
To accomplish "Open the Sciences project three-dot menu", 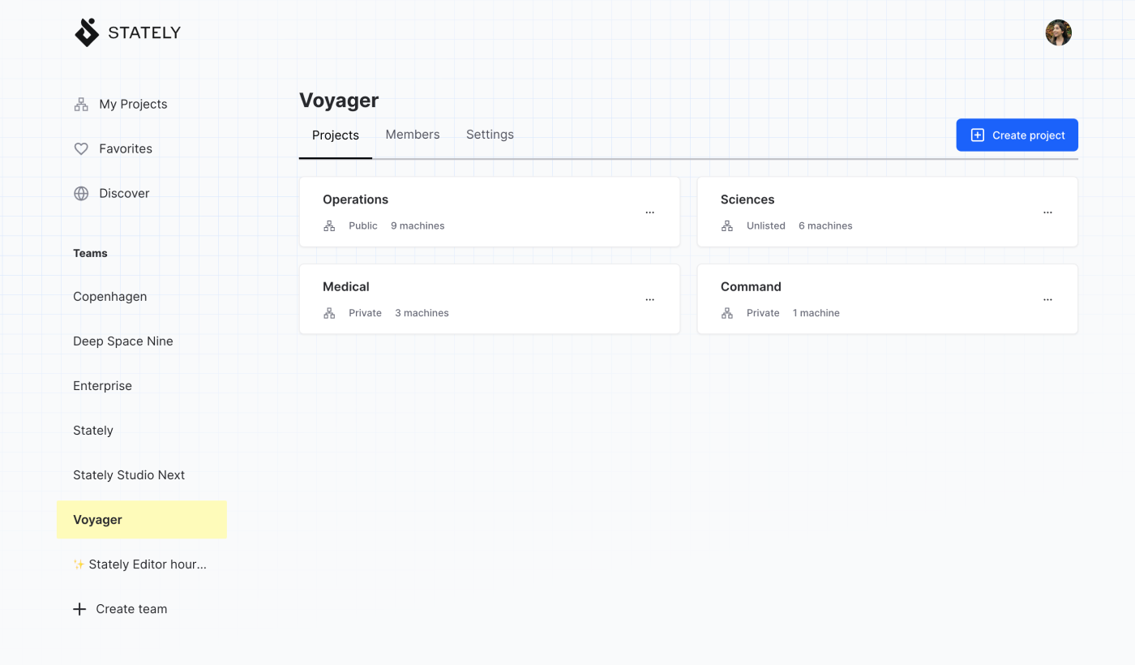I will pos(1047,212).
